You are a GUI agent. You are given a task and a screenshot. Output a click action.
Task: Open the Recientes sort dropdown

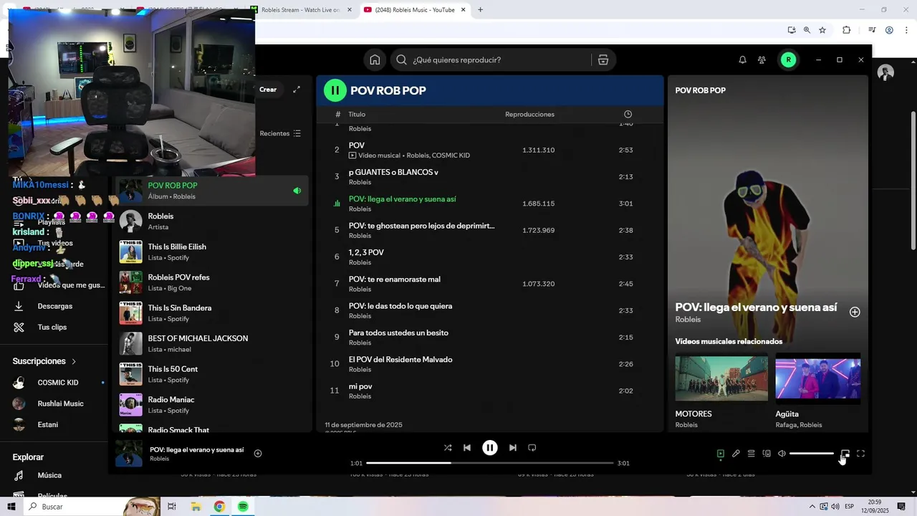click(280, 134)
